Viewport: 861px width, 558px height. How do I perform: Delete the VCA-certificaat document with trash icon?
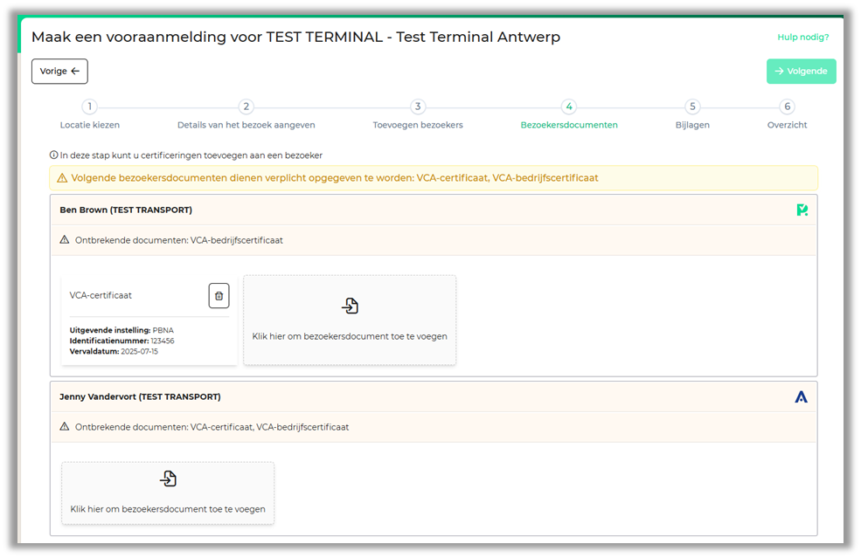[x=219, y=296]
